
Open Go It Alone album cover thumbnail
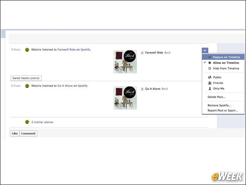(125, 98)
